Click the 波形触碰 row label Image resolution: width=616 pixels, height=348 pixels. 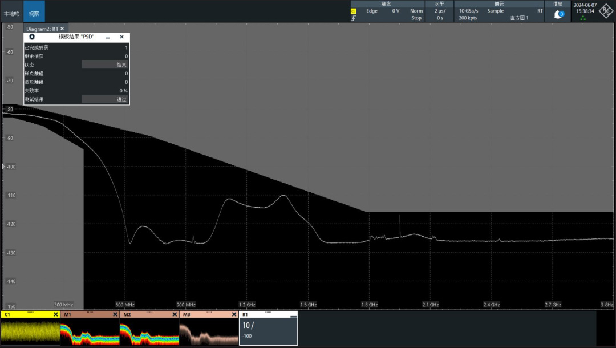point(34,82)
